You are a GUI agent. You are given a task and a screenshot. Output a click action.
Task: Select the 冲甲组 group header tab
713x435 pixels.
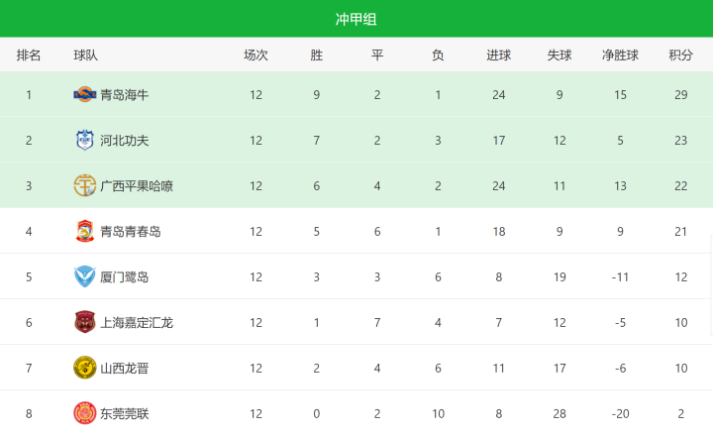click(356, 19)
